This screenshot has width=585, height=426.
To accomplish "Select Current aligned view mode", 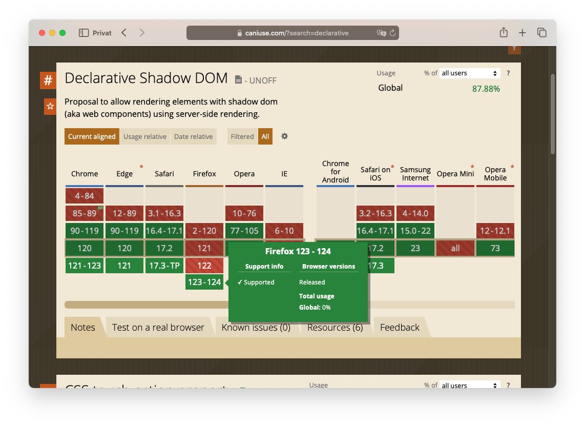I will coord(92,137).
